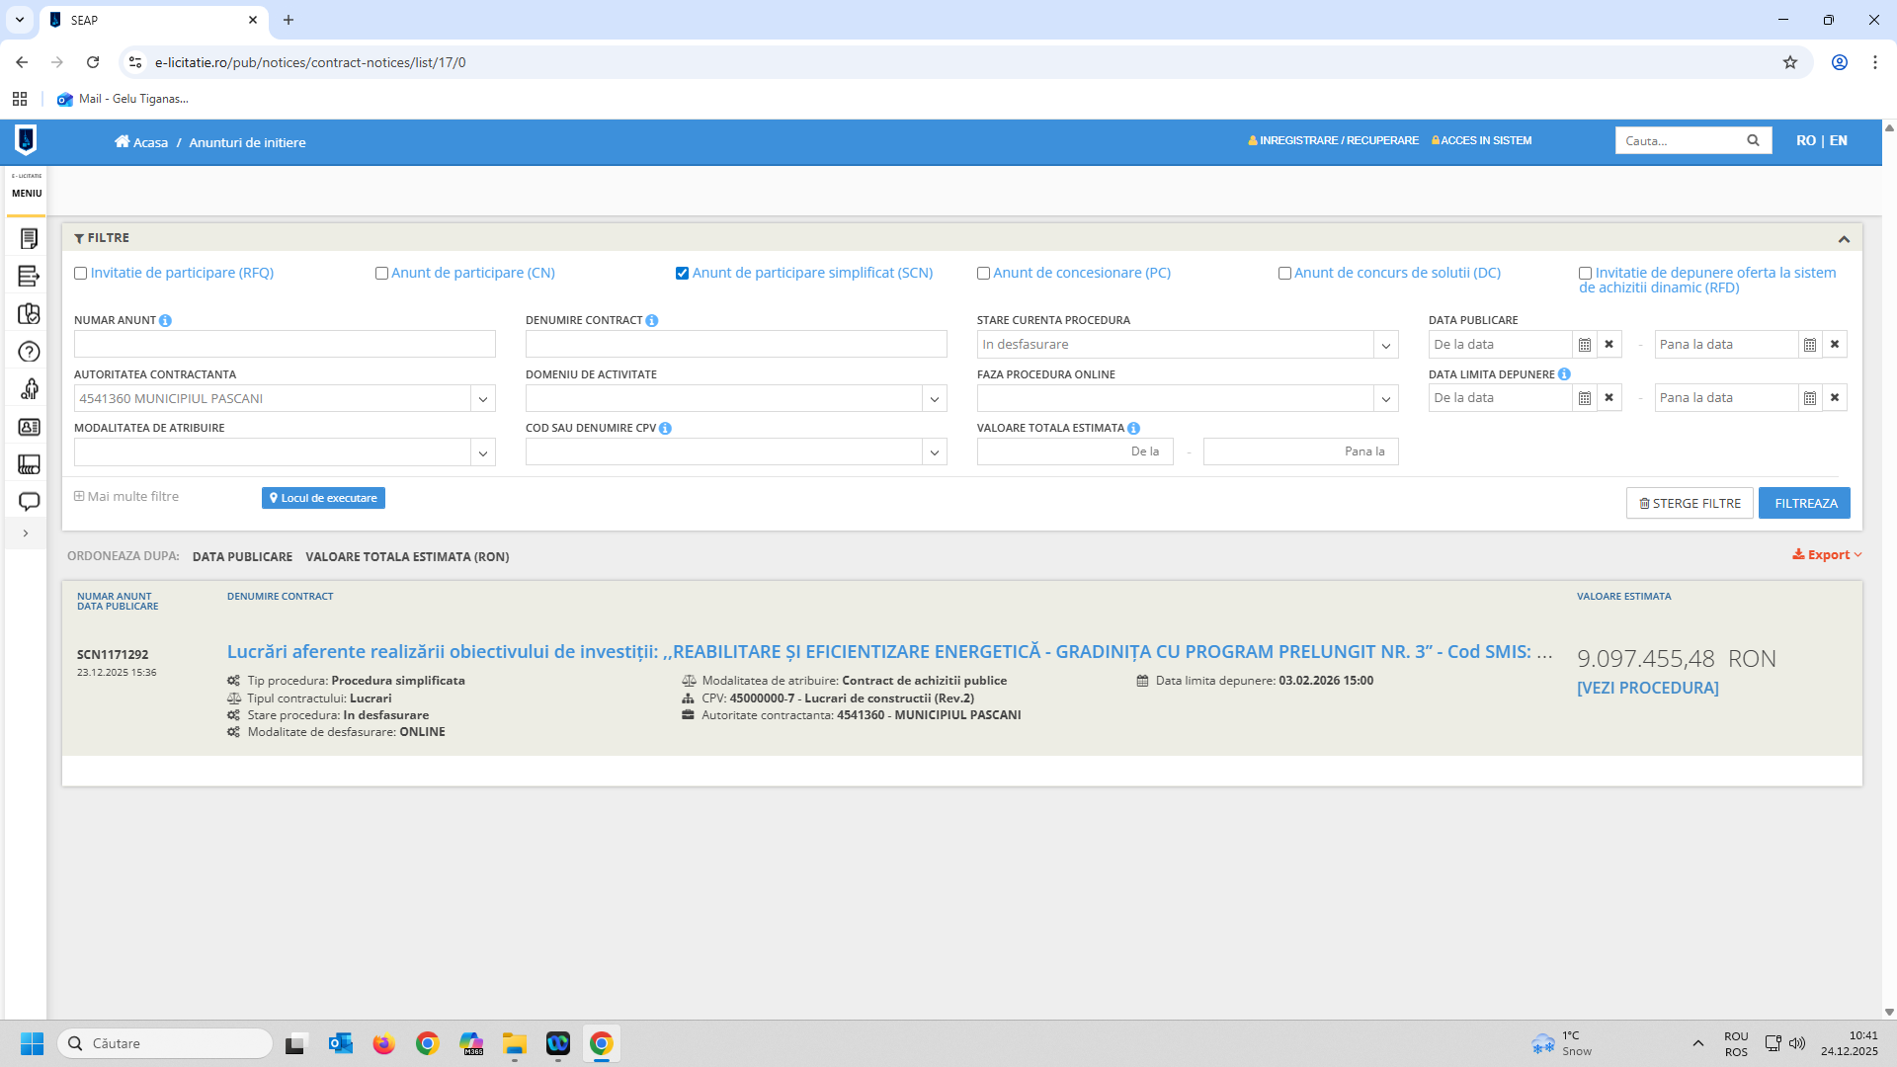Open the chat bubble sidebar icon
The width and height of the screenshot is (1897, 1067).
(x=29, y=502)
